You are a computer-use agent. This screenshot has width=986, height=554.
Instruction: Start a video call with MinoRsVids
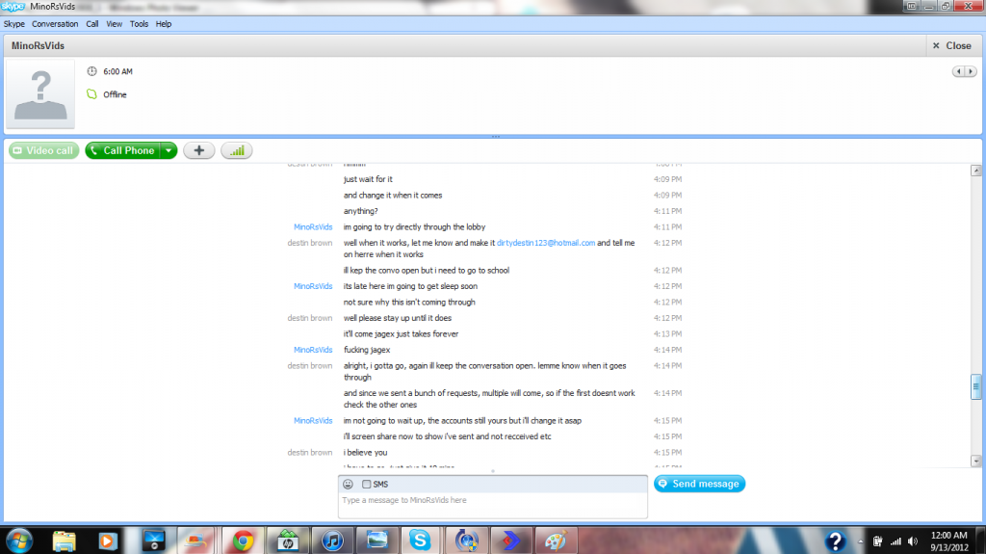(x=44, y=150)
